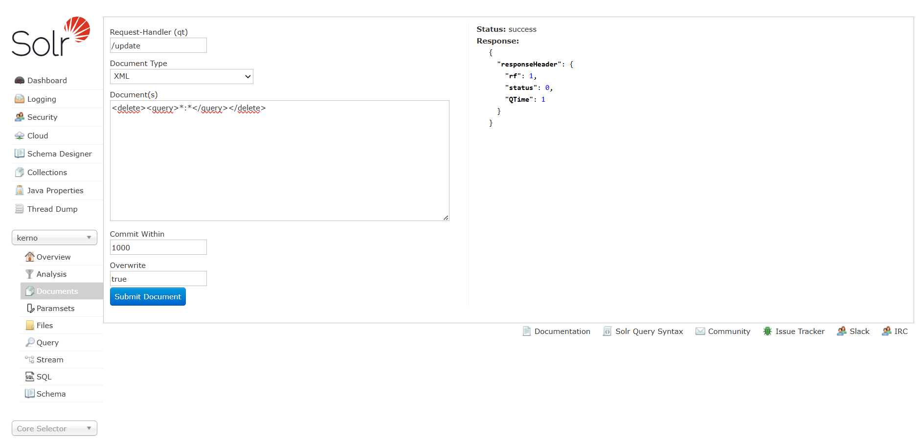
Task: Click the Logging icon
Action: click(x=20, y=99)
